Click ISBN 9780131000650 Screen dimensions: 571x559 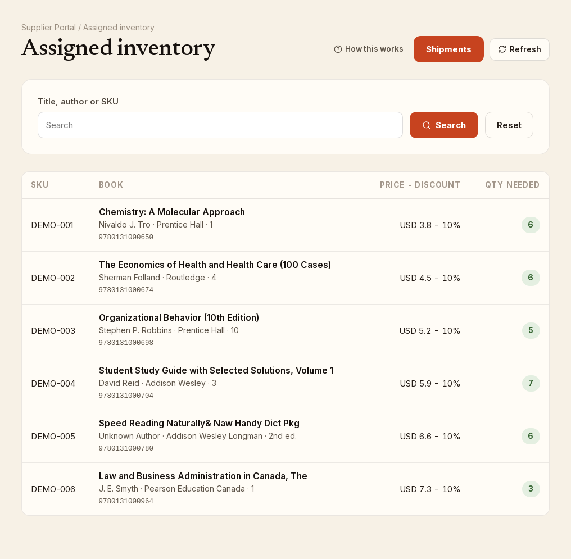[126, 237]
